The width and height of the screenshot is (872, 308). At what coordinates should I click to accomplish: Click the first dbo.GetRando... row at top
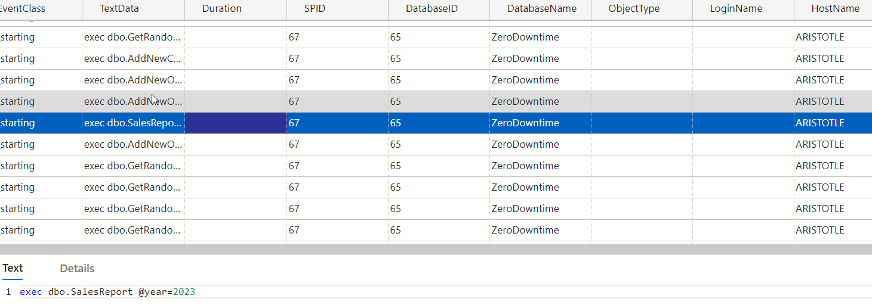pyautogui.click(x=133, y=38)
